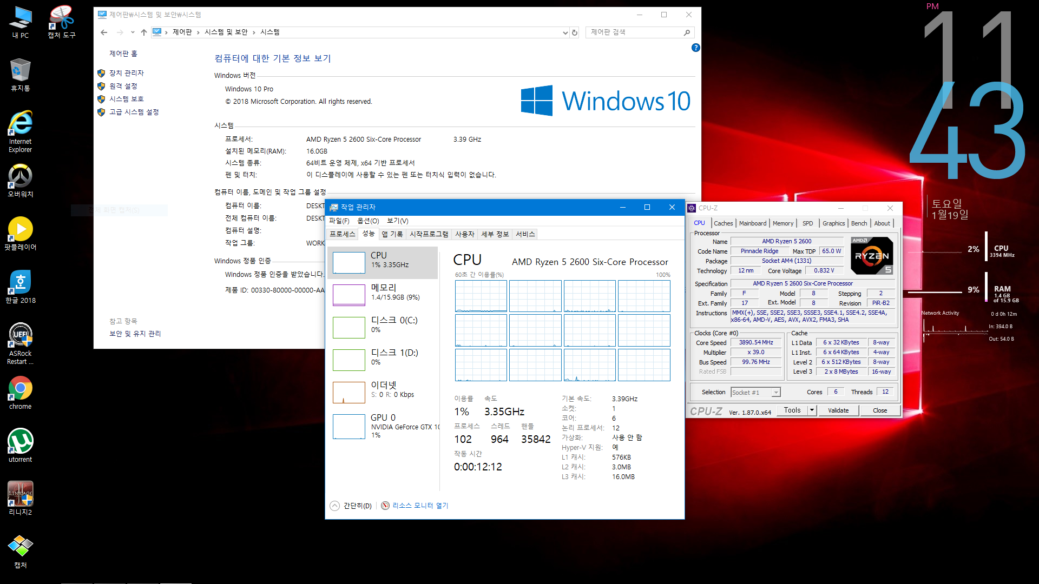
Task: Select GPU 0 in Task Manager sidebar
Action: pos(383,426)
